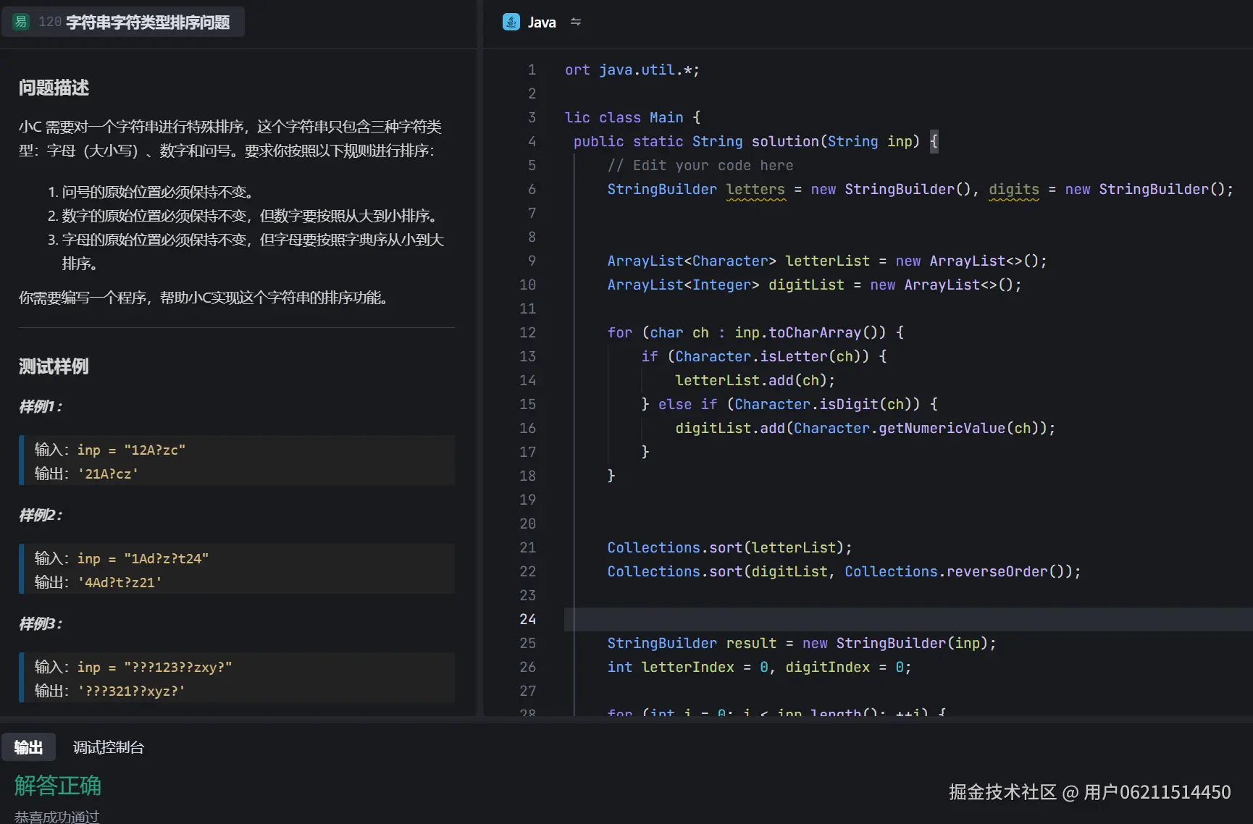The image size is (1253, 824).
Task: Switch to the '输出' tab
Action: point(28,747)
